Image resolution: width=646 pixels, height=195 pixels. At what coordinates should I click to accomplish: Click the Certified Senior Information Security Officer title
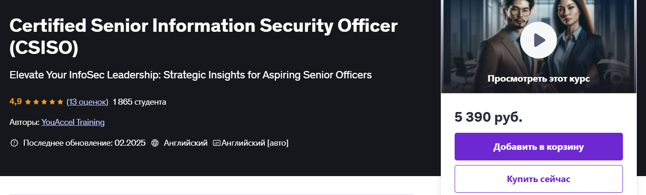(x=203, y=37)
